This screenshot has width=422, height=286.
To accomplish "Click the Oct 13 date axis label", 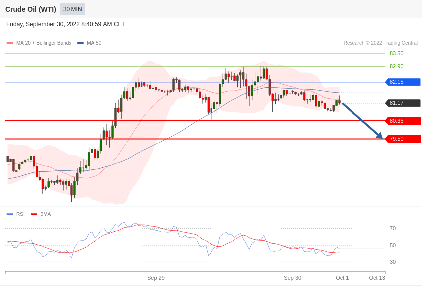I will pyautogui.click(x=377, y=278).
